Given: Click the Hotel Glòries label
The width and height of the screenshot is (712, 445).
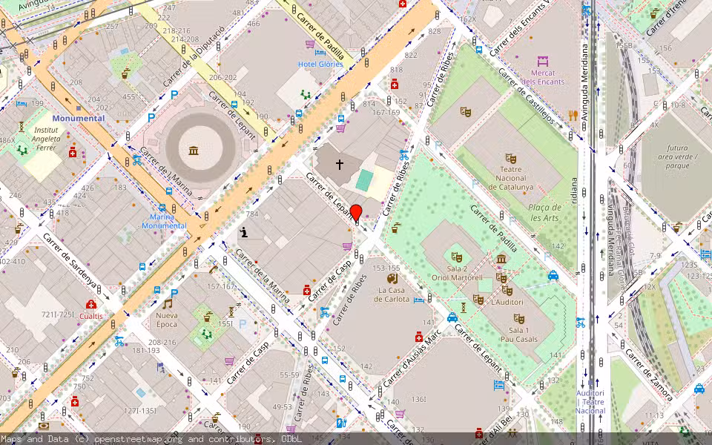Looking at the screenshot, I should point(320,64).
